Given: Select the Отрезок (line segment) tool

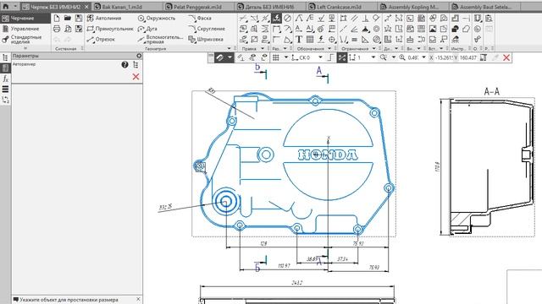Looking at the screenshot, I should point(101,40).
